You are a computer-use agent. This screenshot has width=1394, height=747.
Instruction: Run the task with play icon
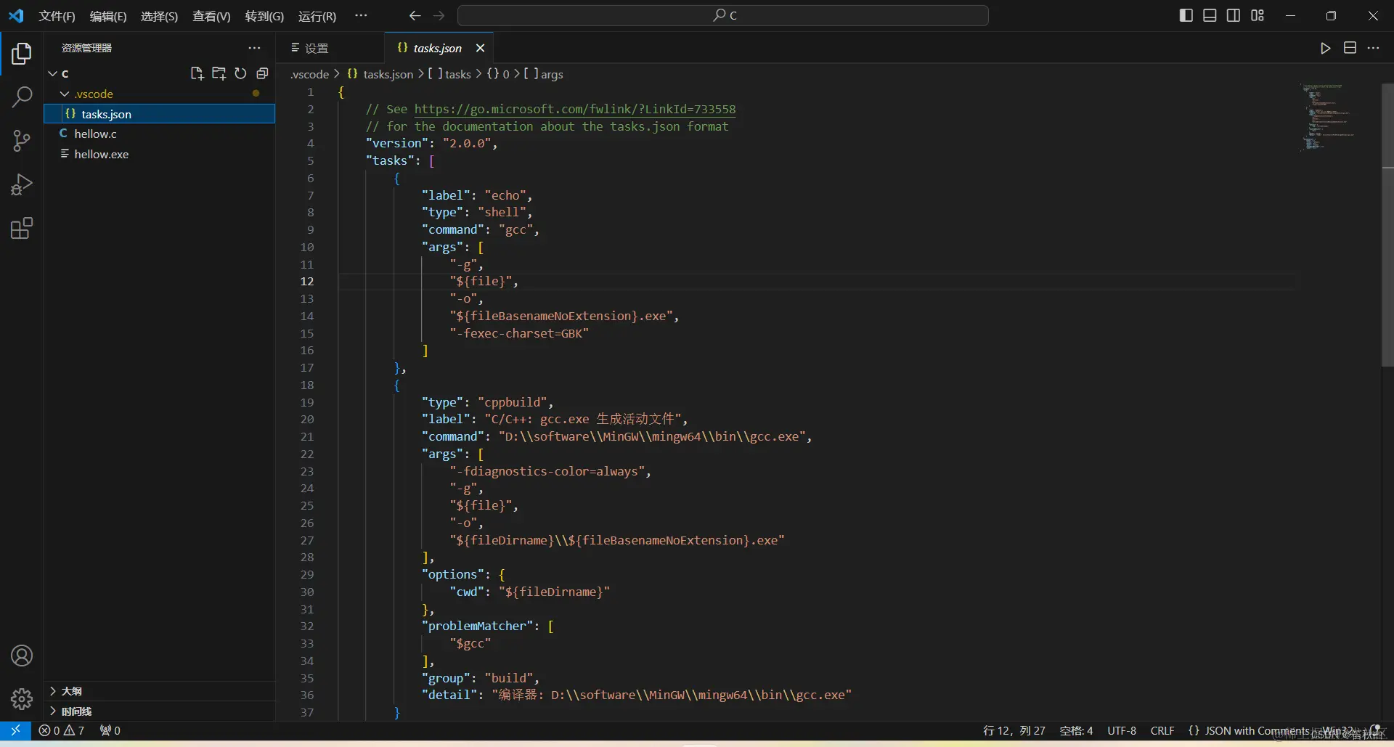(1326, 48)
